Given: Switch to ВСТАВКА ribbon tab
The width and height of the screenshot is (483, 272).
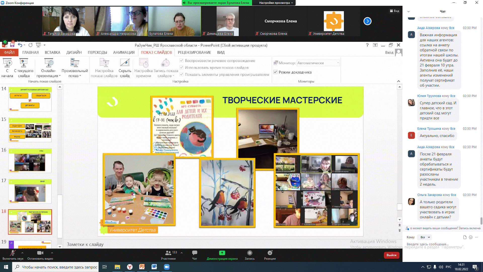Looking at the screenshot, I should pos(53,52).
